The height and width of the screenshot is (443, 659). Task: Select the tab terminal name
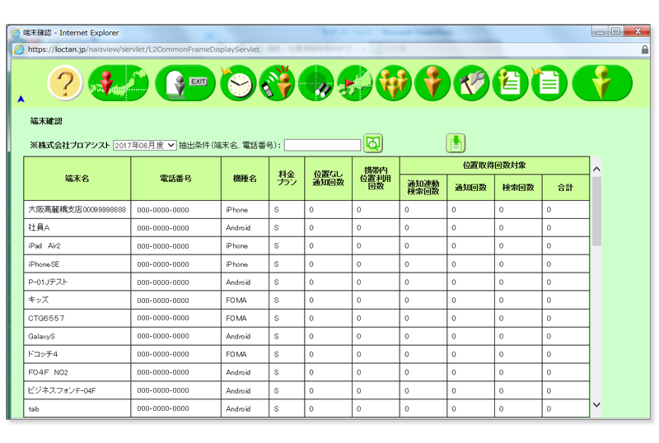click(x=34, y=409)
